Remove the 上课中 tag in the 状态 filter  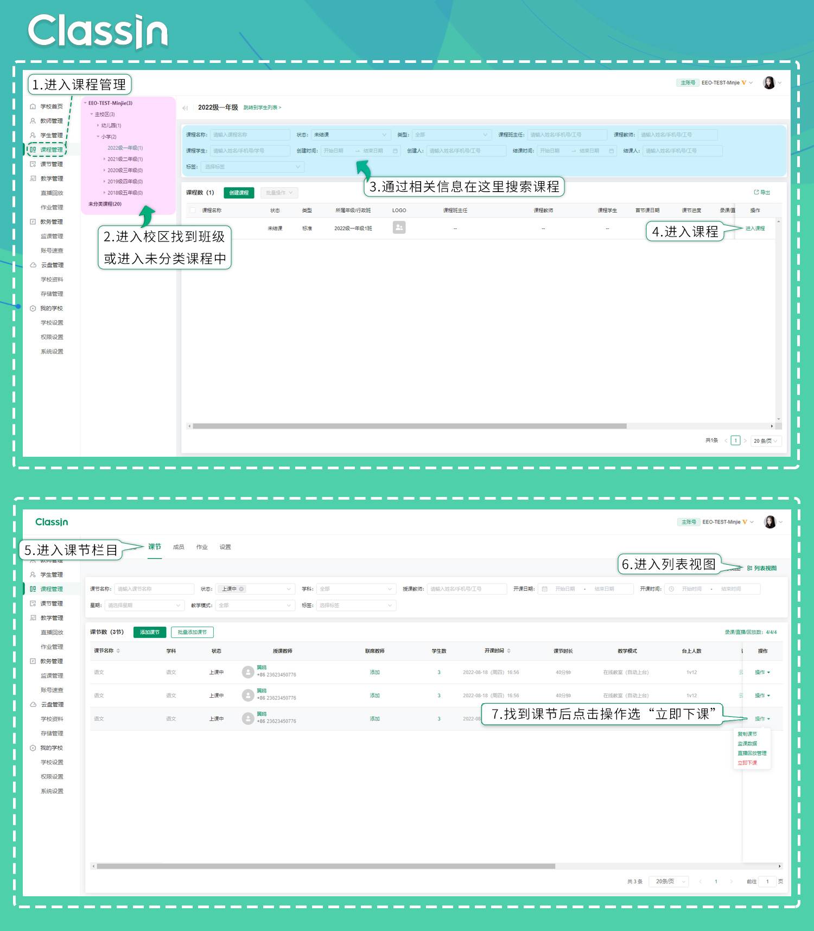(241, 589)
